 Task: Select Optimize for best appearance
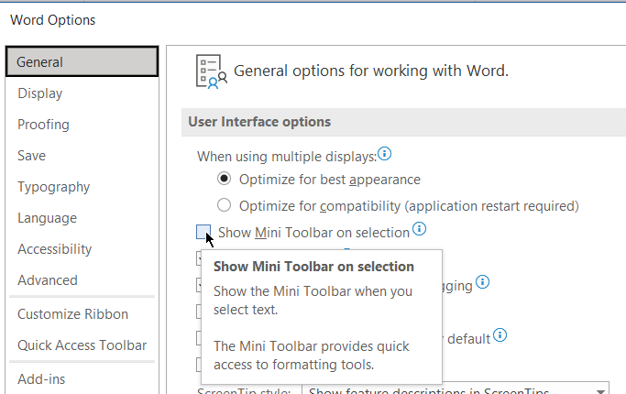click(224, 180)
